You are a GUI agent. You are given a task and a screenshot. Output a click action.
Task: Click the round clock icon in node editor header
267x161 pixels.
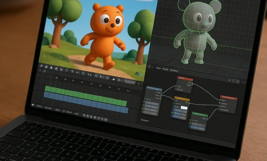[238, 82]
